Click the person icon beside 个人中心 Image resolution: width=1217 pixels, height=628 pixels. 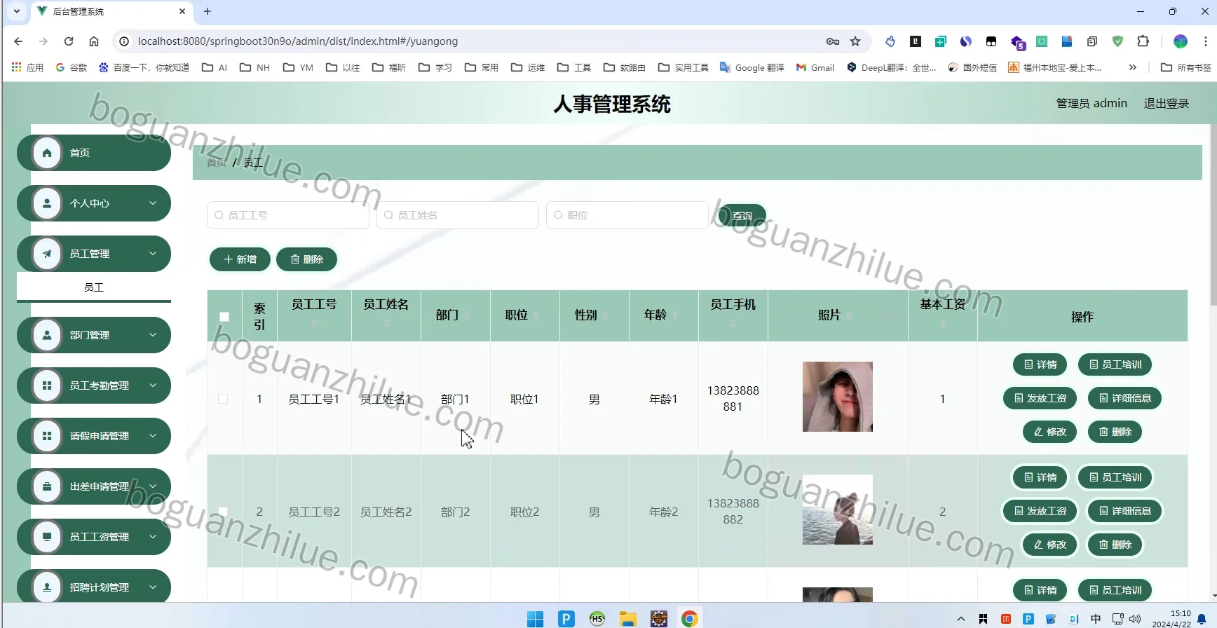[47, 203]
